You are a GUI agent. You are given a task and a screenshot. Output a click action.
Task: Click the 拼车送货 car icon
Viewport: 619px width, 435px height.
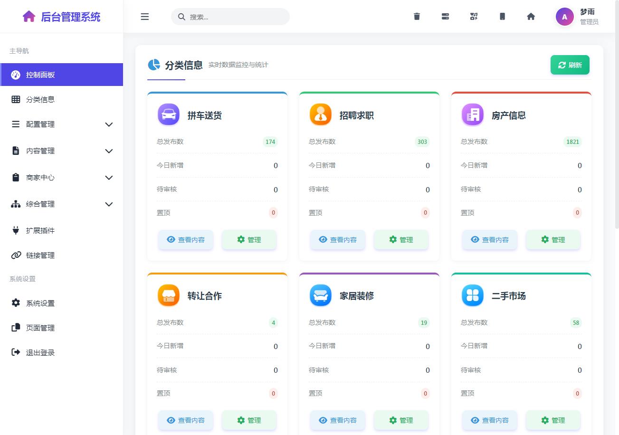pyautogui.click(x=168, y=114)
